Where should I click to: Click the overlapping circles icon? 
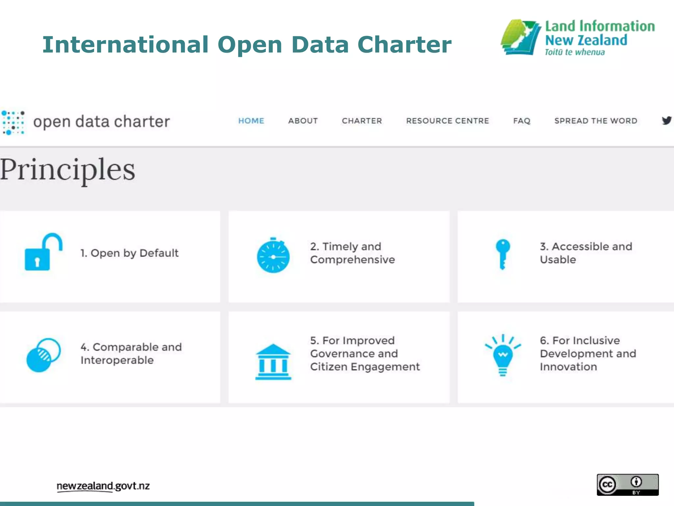pos(43,355)
